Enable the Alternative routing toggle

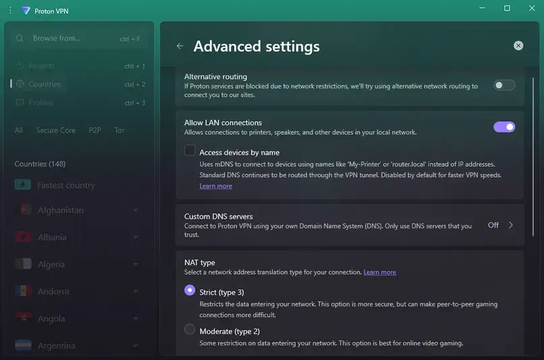point(504,85)
